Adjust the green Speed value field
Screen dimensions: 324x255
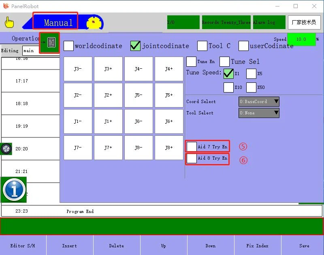coord(301,40)
